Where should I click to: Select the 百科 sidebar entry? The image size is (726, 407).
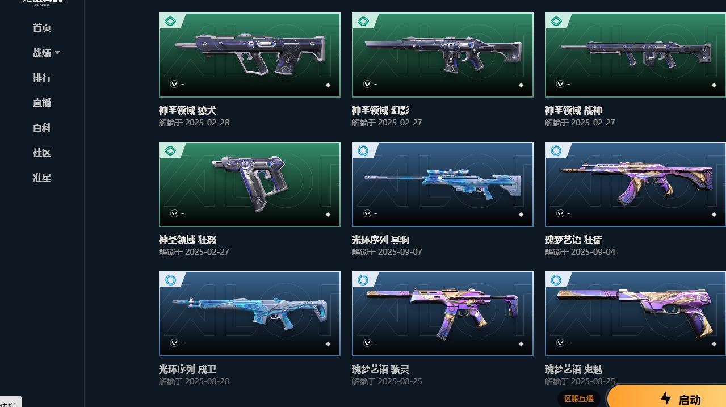pos(42,128)
